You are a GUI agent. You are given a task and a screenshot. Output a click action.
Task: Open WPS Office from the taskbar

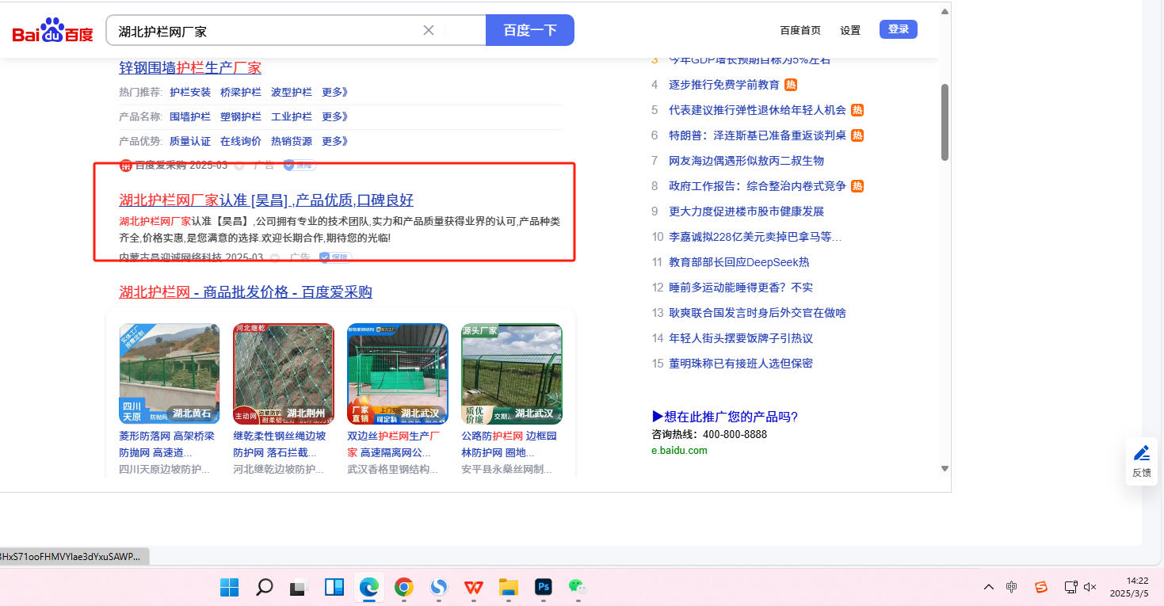(x=474, y=587)
